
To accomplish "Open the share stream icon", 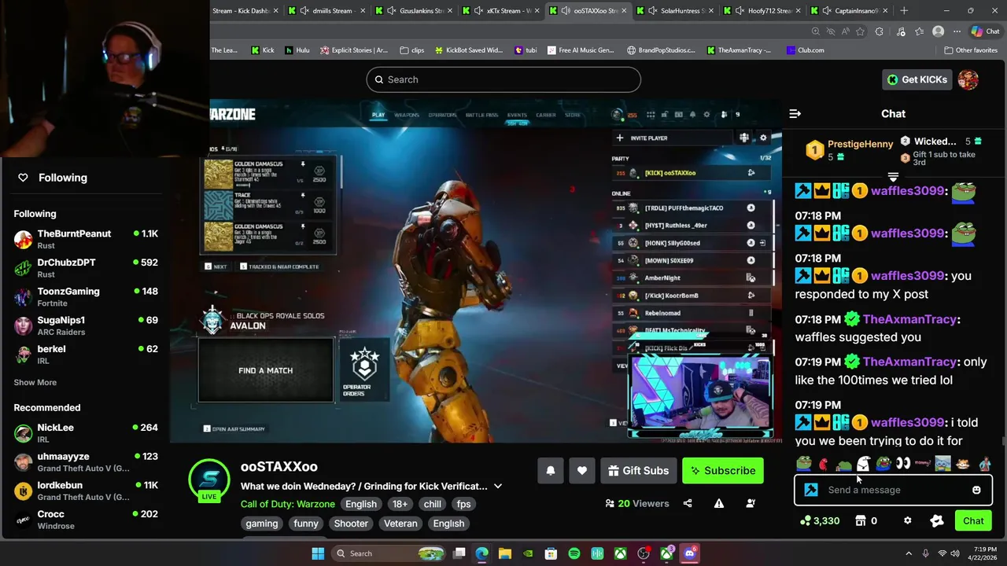I will [x=688, y=503].
